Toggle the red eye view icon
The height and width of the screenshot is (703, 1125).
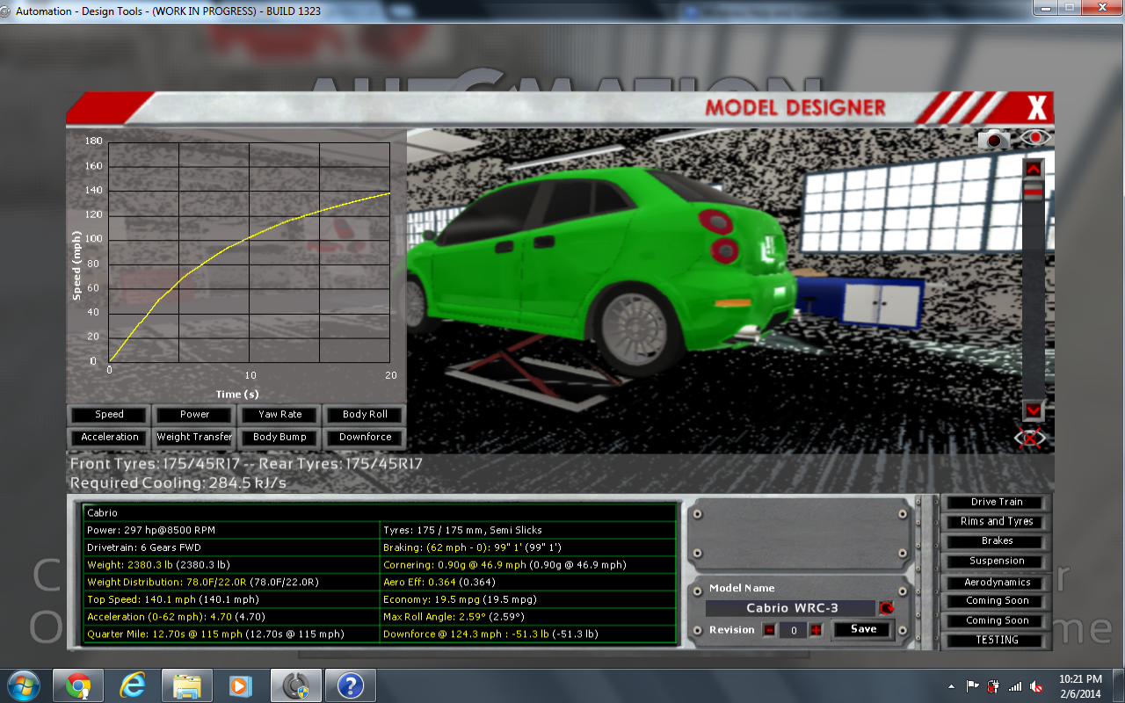[x=1035, y=138]
